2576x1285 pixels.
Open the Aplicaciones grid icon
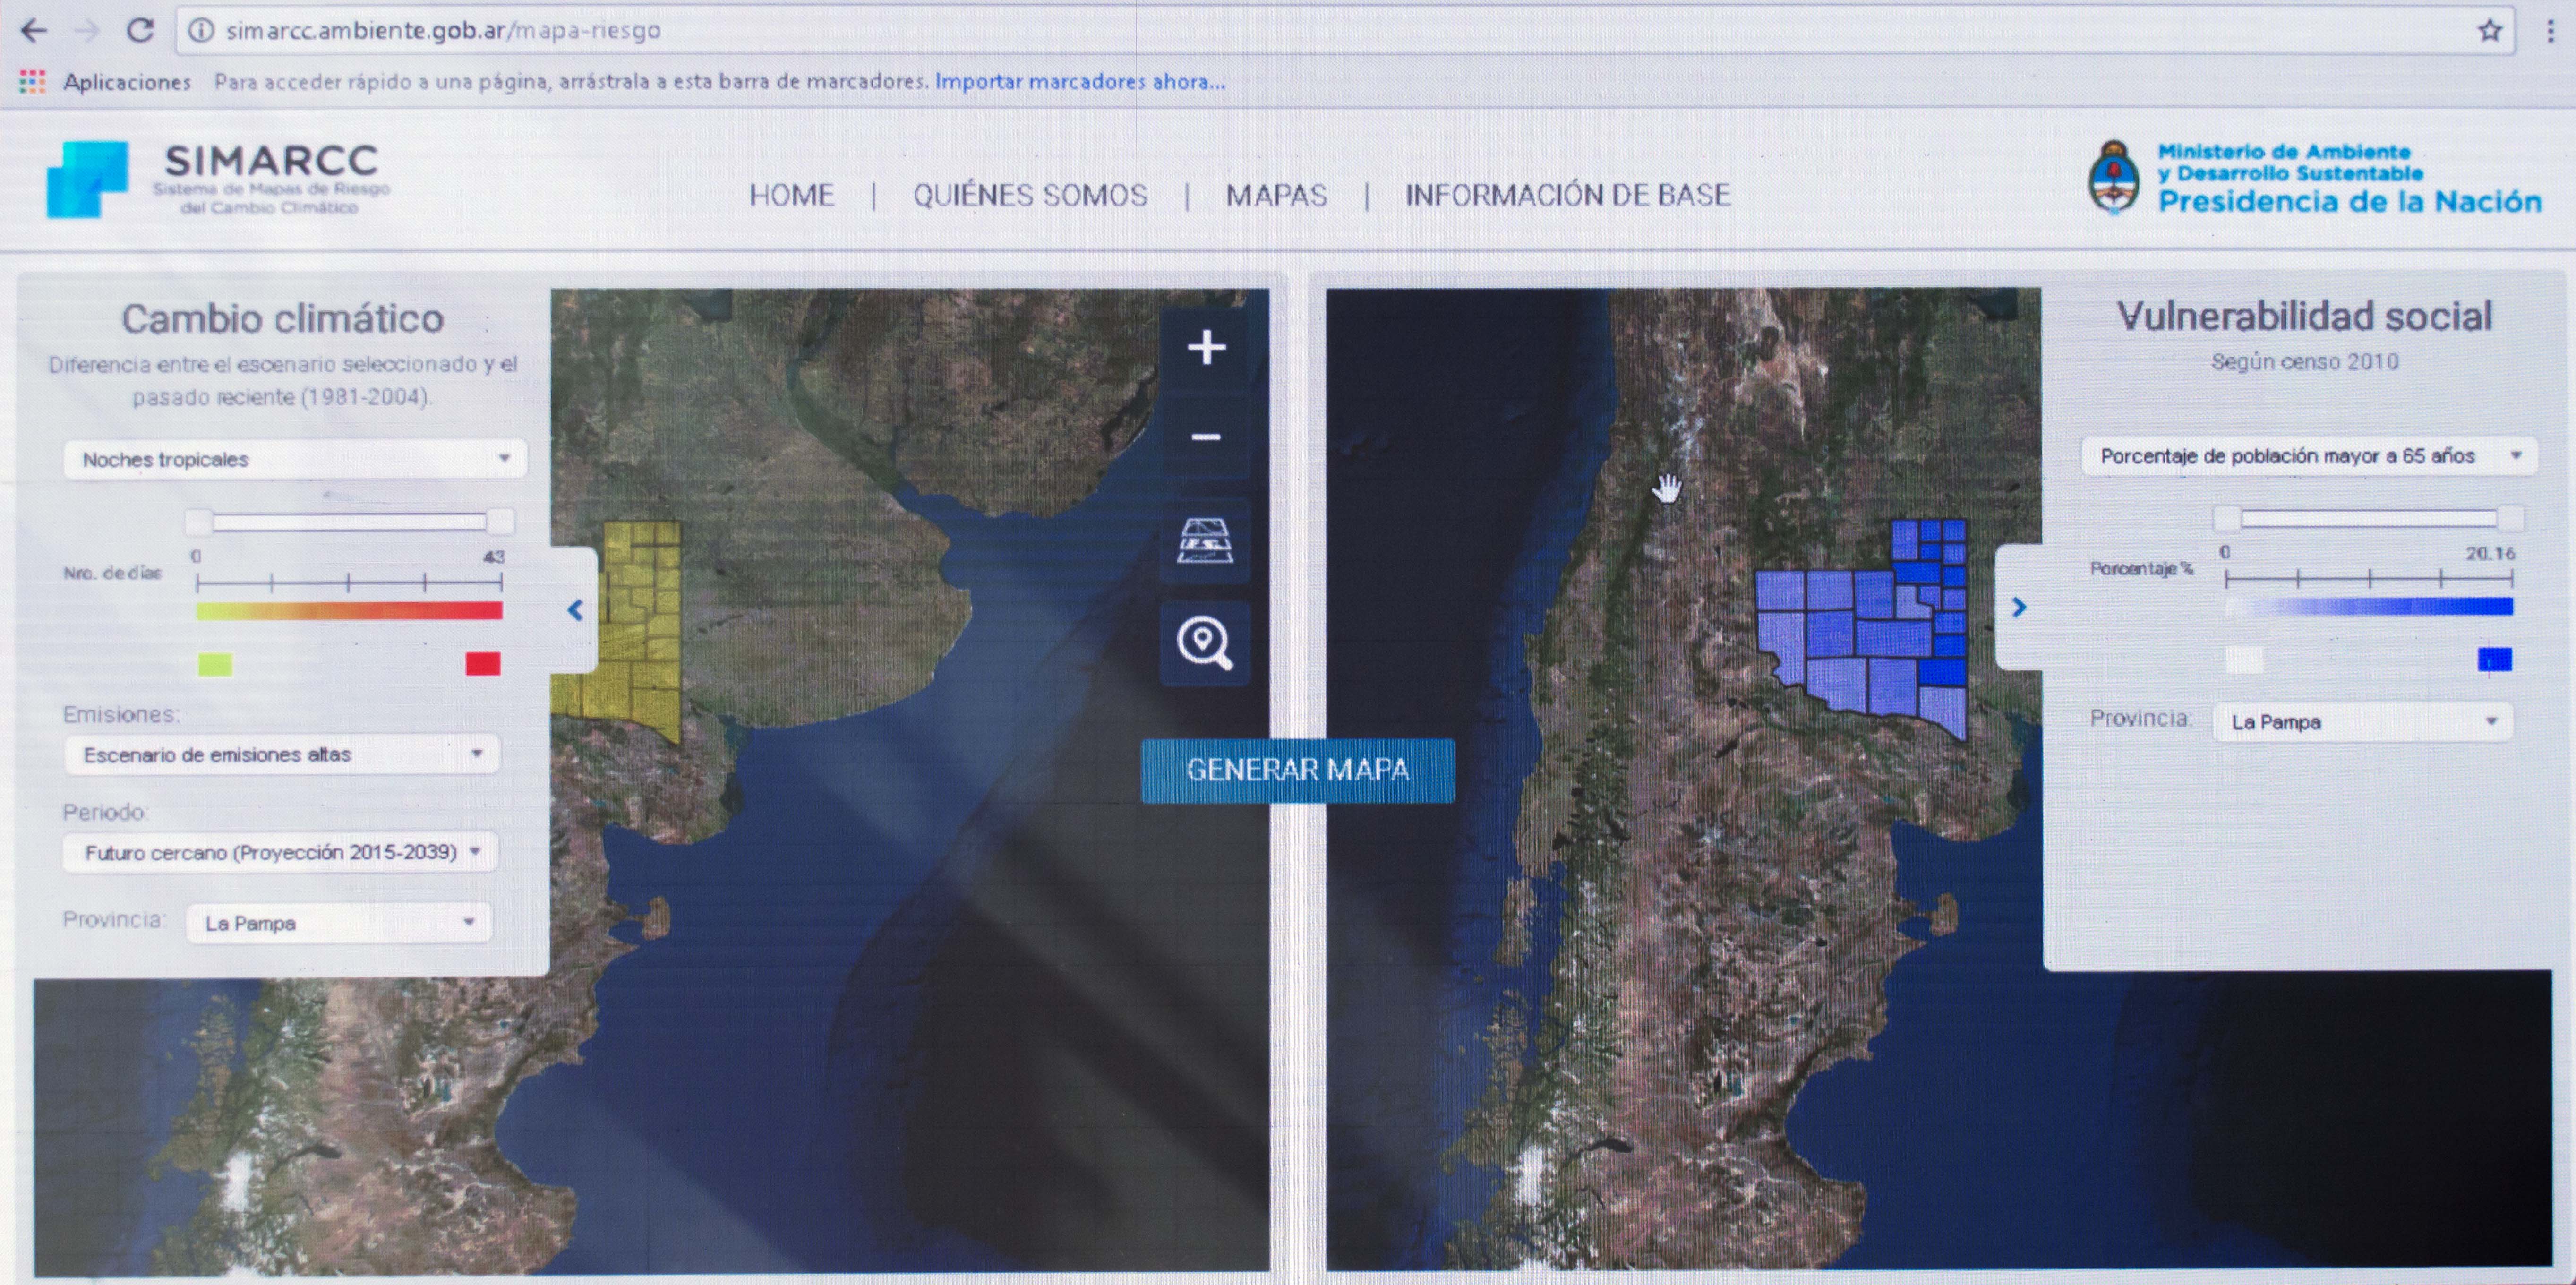[32, 82]
